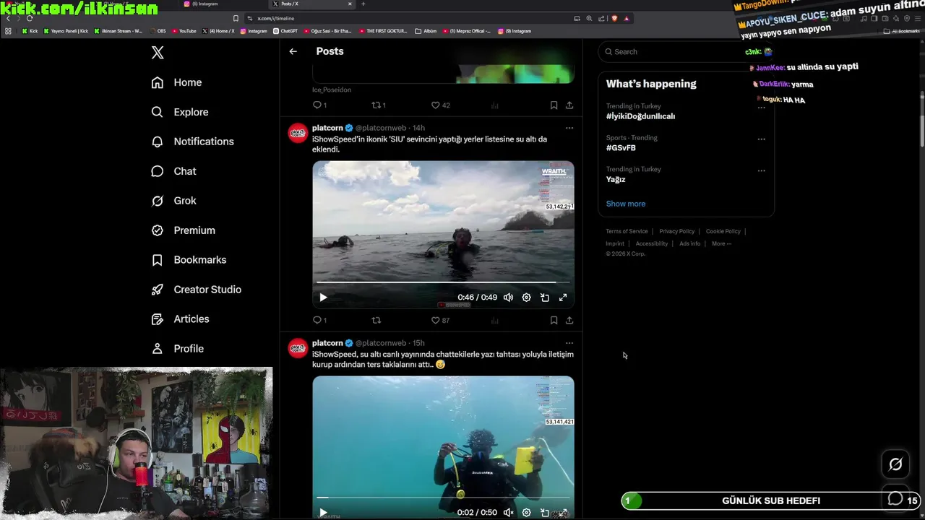Toggle picture-in-picture on 0:46 / 0:49 video
925x520 pixels.
click(545, 298)
